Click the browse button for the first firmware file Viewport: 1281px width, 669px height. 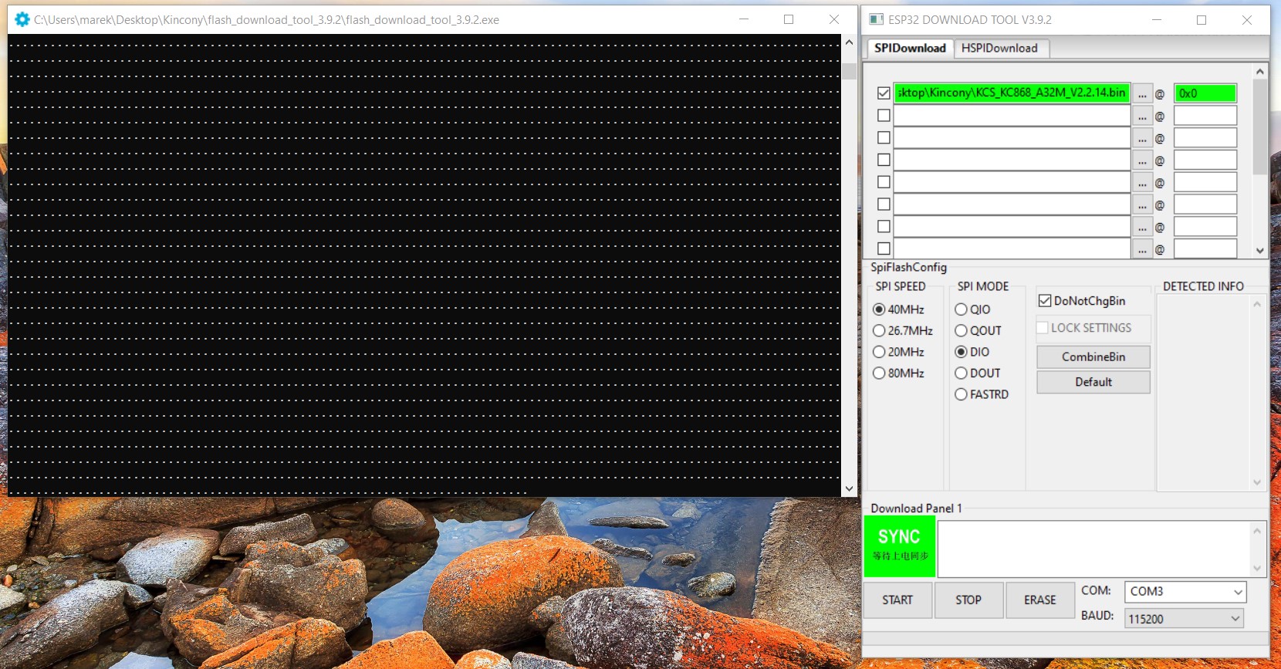click(1142, 93)
